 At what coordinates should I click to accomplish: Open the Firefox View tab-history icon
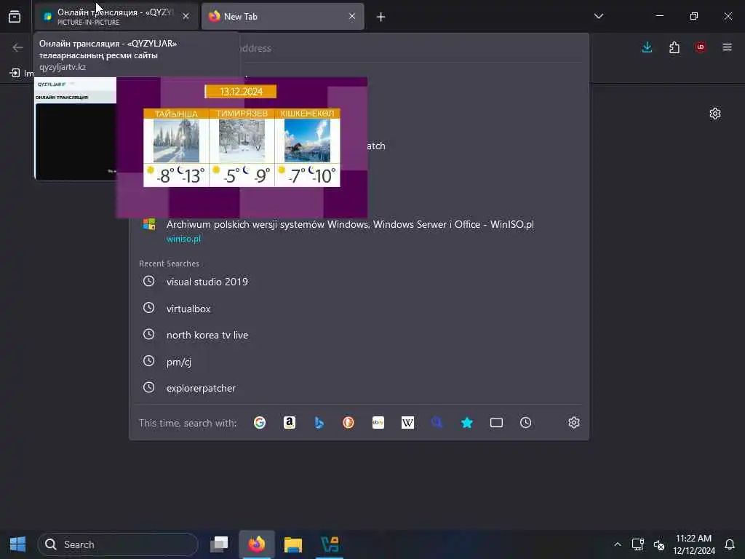15,17
